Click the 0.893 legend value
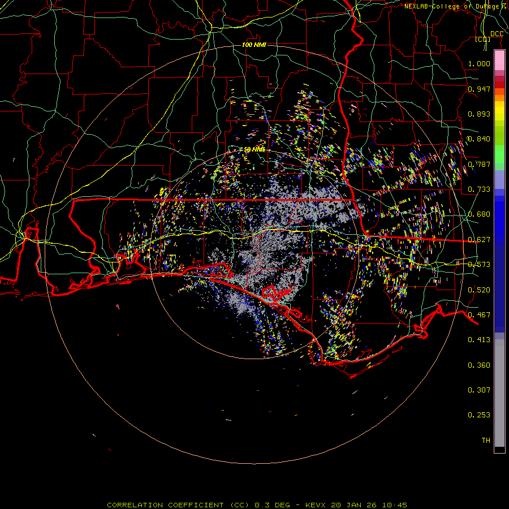The image size is (509, 509). pyautogui.click(x=479, y=114)
